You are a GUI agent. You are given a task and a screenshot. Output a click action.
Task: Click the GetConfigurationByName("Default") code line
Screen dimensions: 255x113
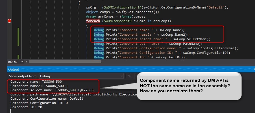coord(157,7)
